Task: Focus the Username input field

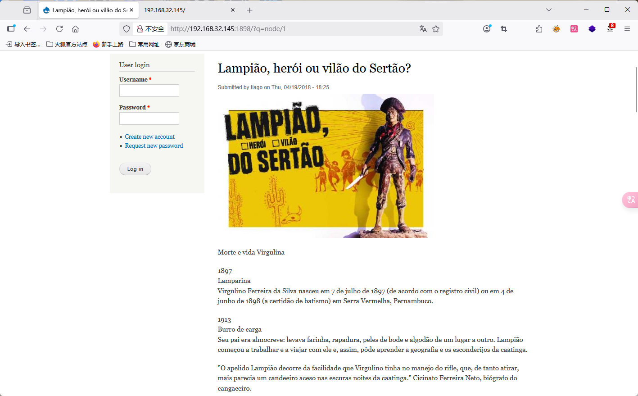Action: coord(149,91)
